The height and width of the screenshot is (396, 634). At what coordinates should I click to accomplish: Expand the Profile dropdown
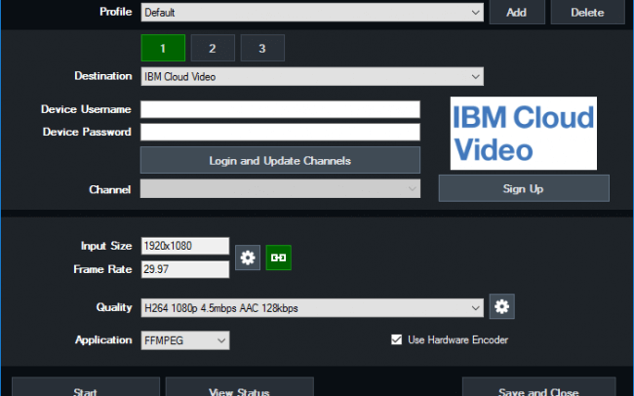click(312, 13)
